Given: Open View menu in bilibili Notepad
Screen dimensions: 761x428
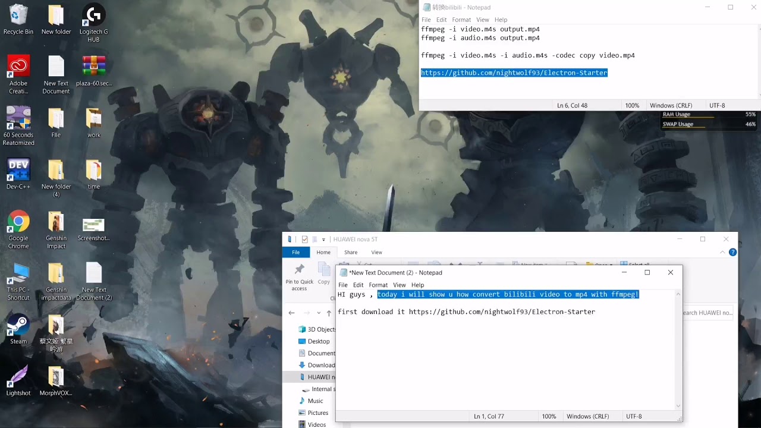Looking at the screenshot, I should [483, 20].
